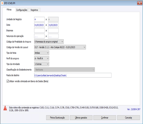Open the Tipo da Atividade dropdown
This screenshot has height=124, width=143.
point(41,64)
